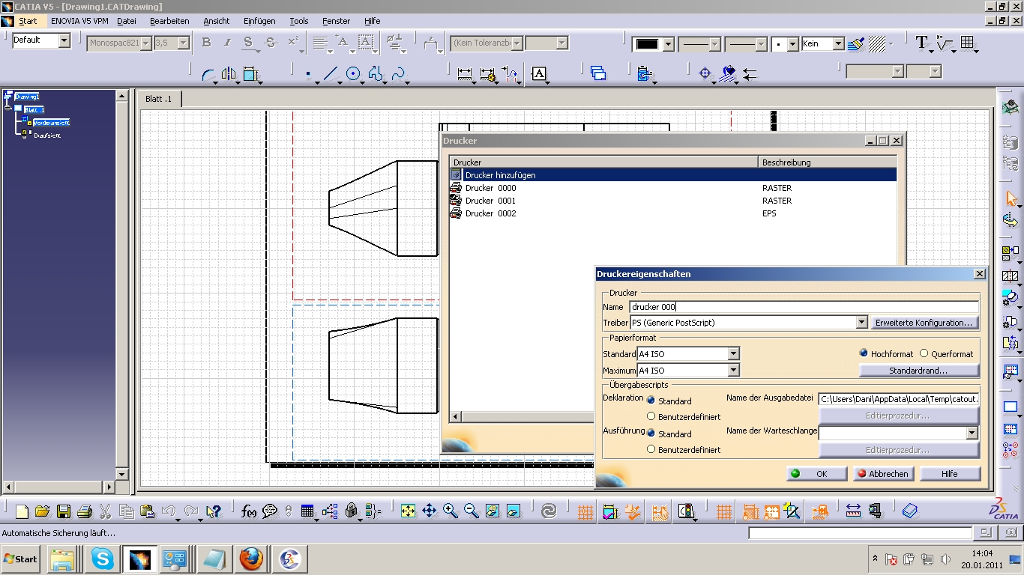This screenshot has height=575, width=1024.
Task: Open the Fenster menu
Action: (337, 21)
